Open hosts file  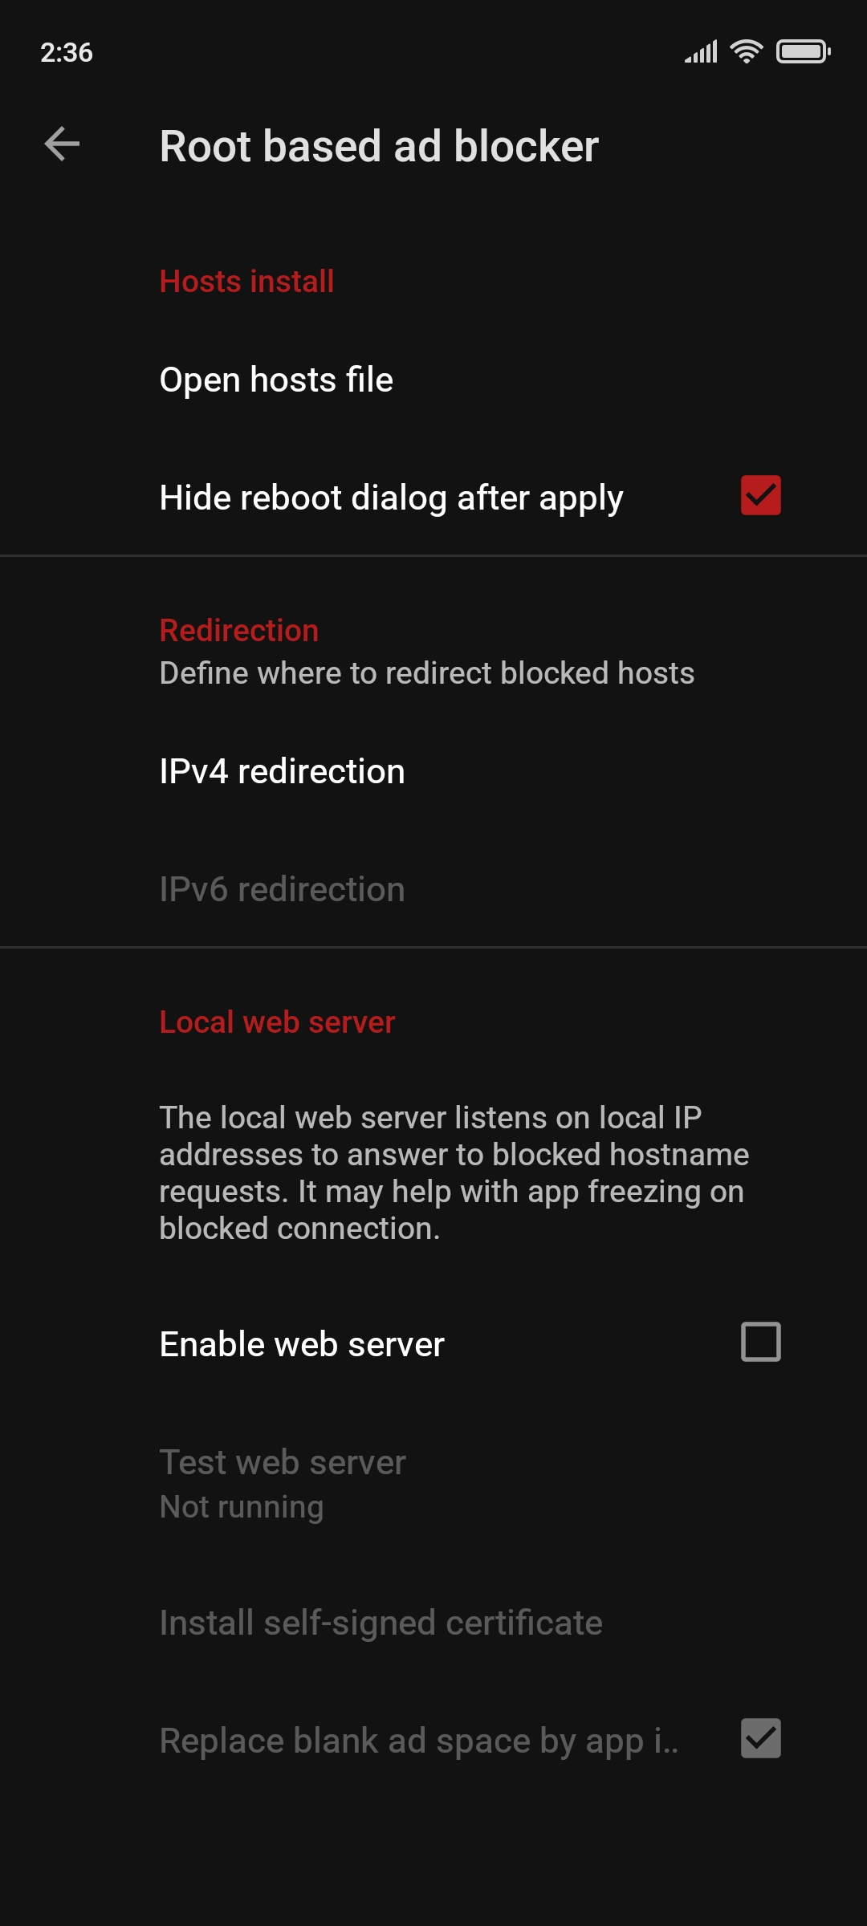point(276,379)
